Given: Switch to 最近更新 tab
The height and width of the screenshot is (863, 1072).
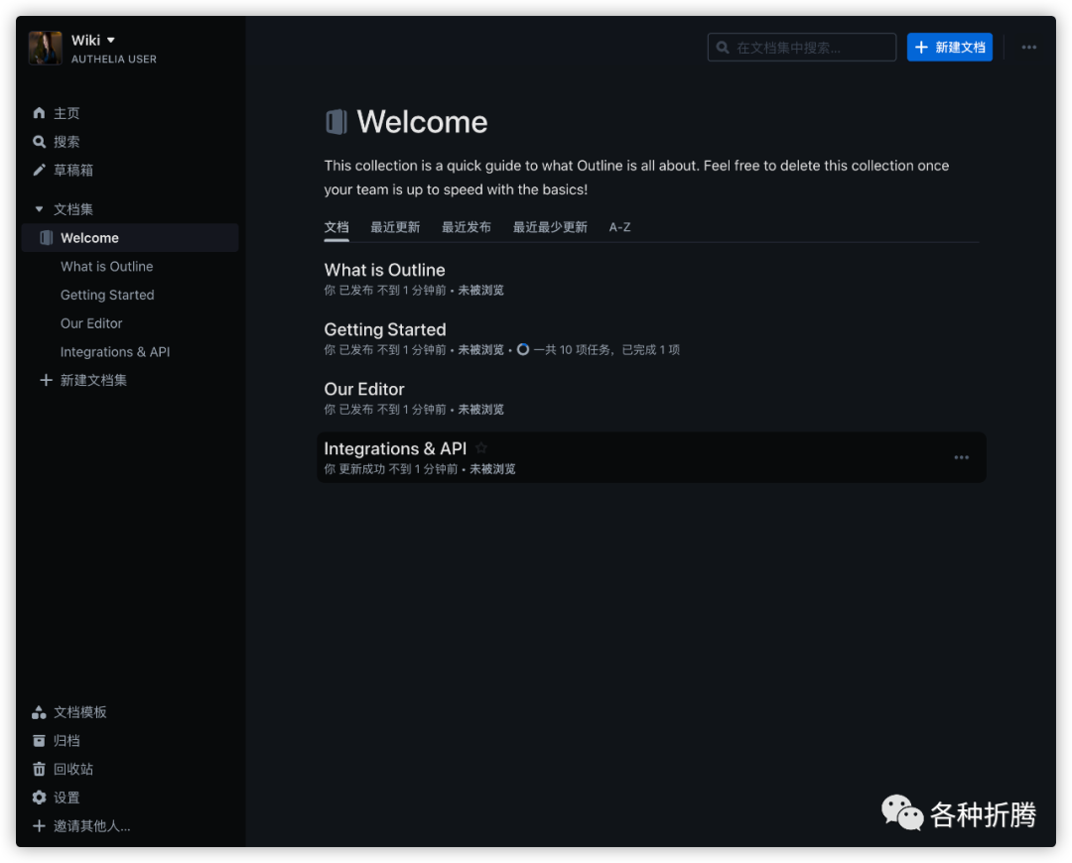Looking at the screenshot, I should (395, 227).
